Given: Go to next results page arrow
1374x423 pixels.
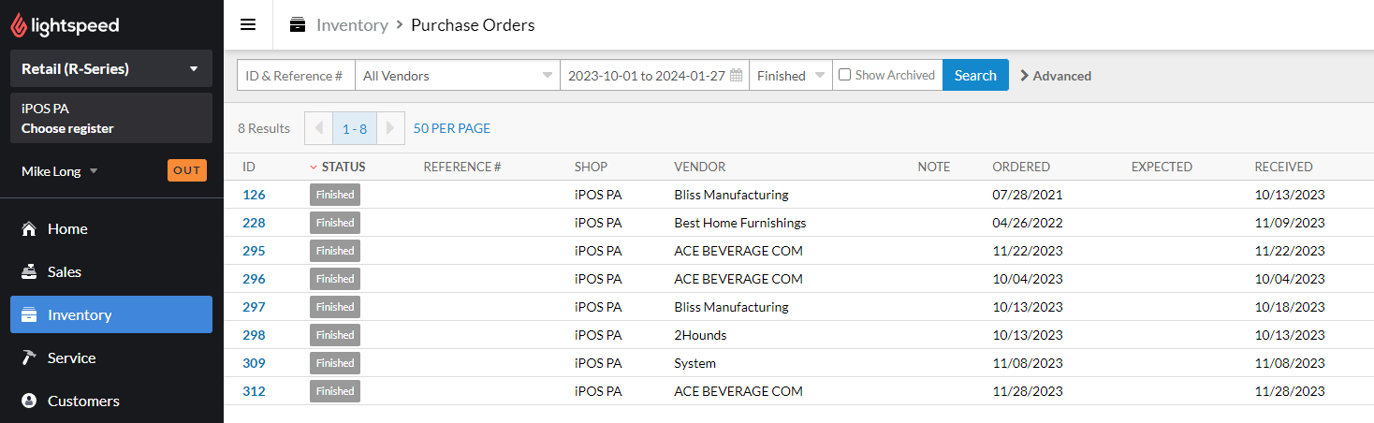Looking at the screenshot, I should point(390,128).
